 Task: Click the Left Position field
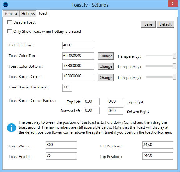[x=158, y=145]
